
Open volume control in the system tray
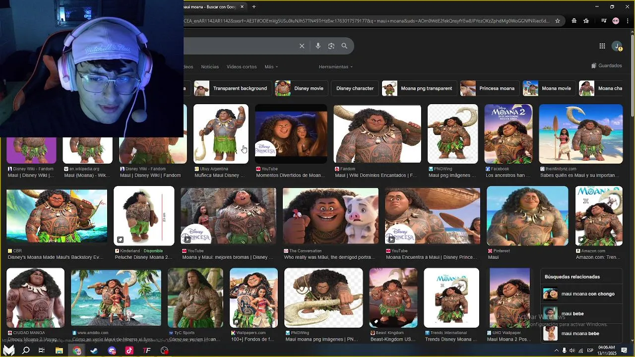[572, 351]
